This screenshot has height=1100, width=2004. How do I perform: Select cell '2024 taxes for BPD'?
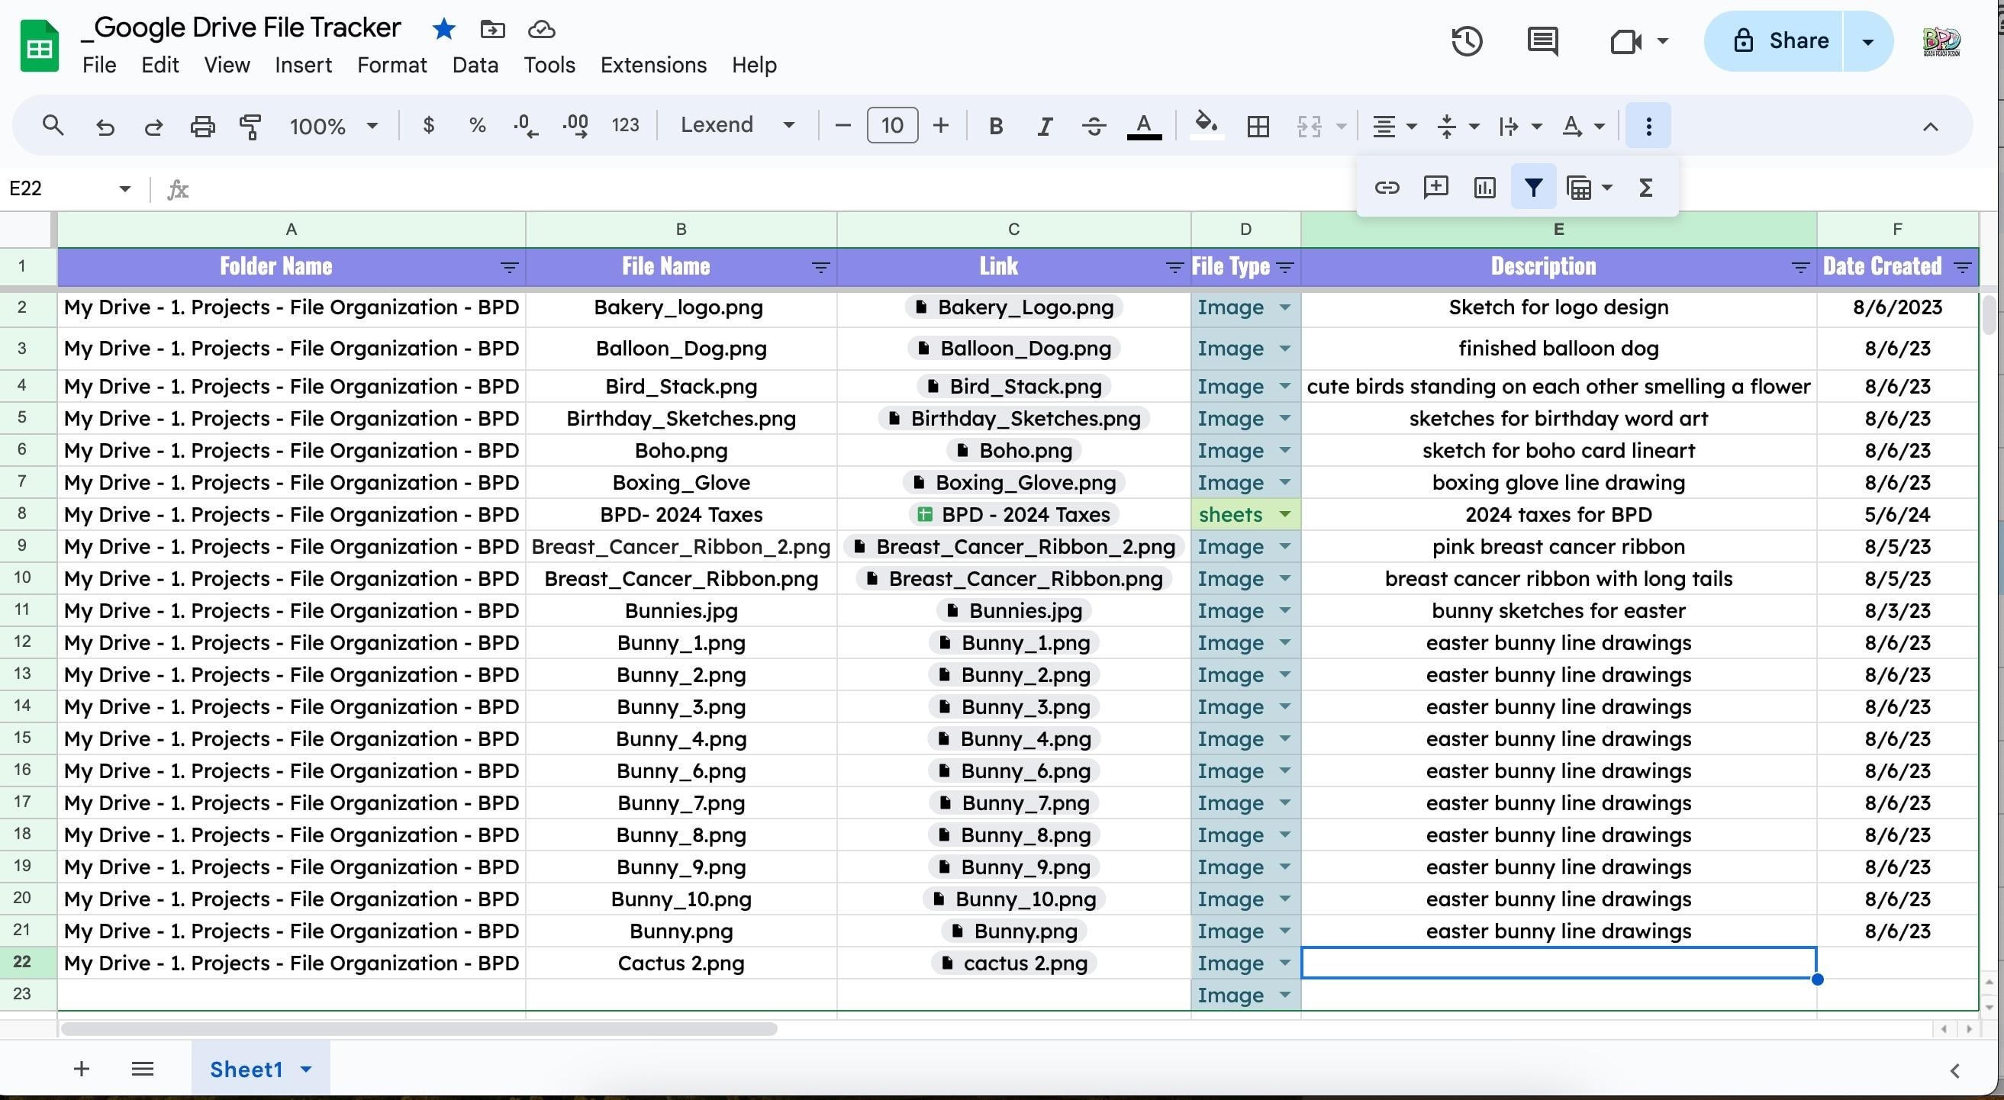tap(1558, 514)
